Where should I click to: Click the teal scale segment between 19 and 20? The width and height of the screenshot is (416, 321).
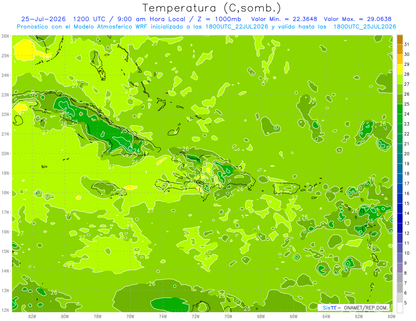point(400,159)
